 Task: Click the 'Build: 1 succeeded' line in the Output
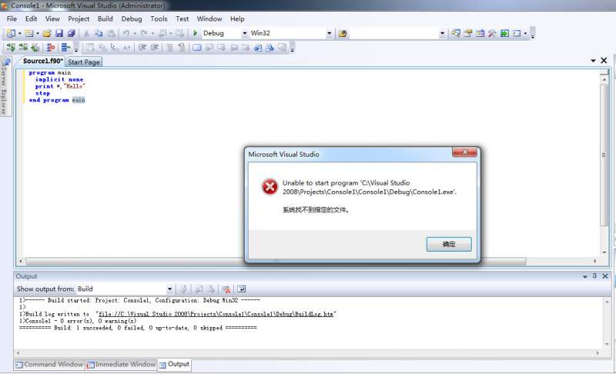[138, 328]
